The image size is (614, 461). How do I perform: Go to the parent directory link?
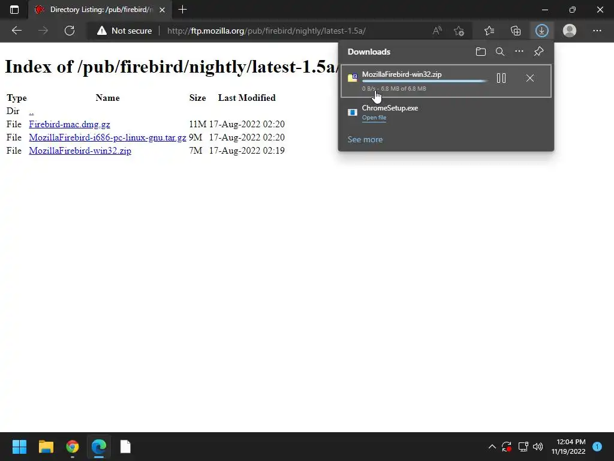coord(31,111)
